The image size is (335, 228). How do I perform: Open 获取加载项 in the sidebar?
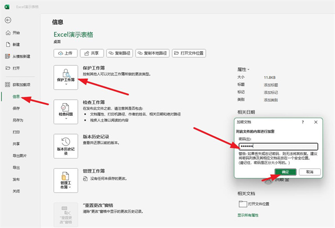click(x=18, y=85)
